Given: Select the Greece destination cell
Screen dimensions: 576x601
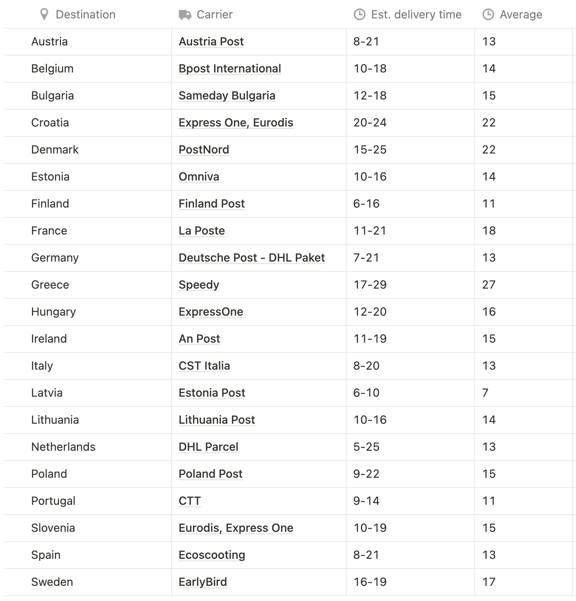Looking at the screenshot, I should pyautogui.click(x=88, y=285).
